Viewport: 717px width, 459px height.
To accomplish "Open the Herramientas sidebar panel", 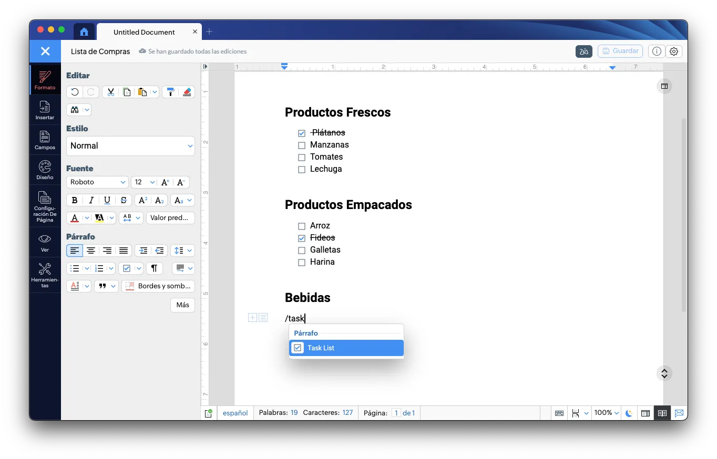I will [x=45, y=275].
